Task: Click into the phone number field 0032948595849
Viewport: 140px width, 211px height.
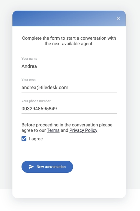Action: (69, 109)
